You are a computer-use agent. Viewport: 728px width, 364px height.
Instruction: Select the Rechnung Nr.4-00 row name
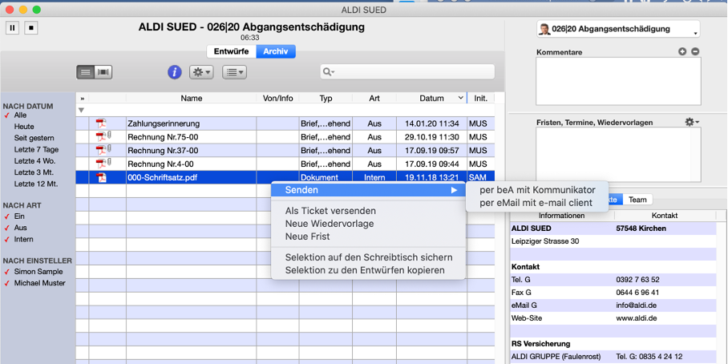pyautogui.click(x=160, y=164)
